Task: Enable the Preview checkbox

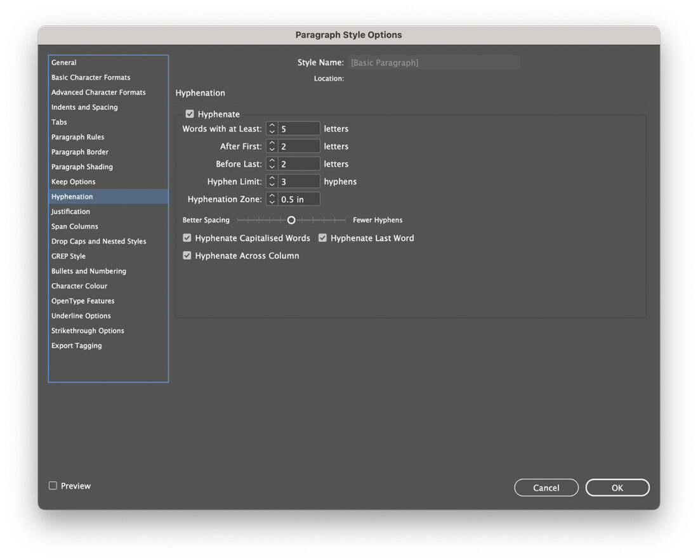Action: tap(53, 485)
